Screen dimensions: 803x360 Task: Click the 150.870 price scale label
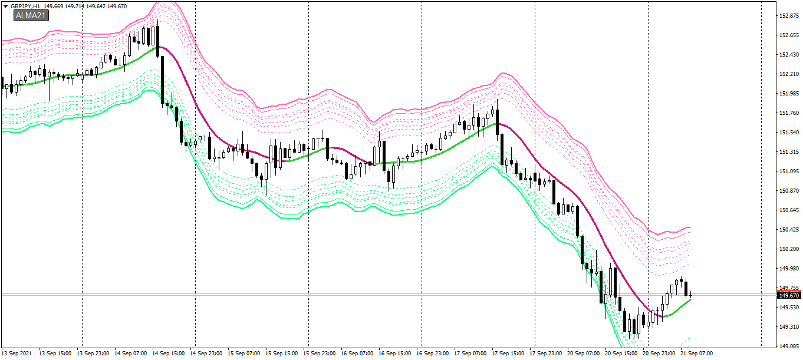[789, 190]
